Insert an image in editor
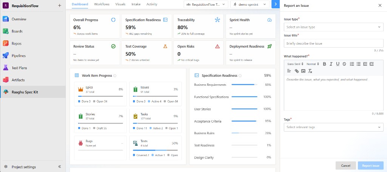The width and height of the screenshot is (387, 172). pyautogui.click(x=303, y=71)
